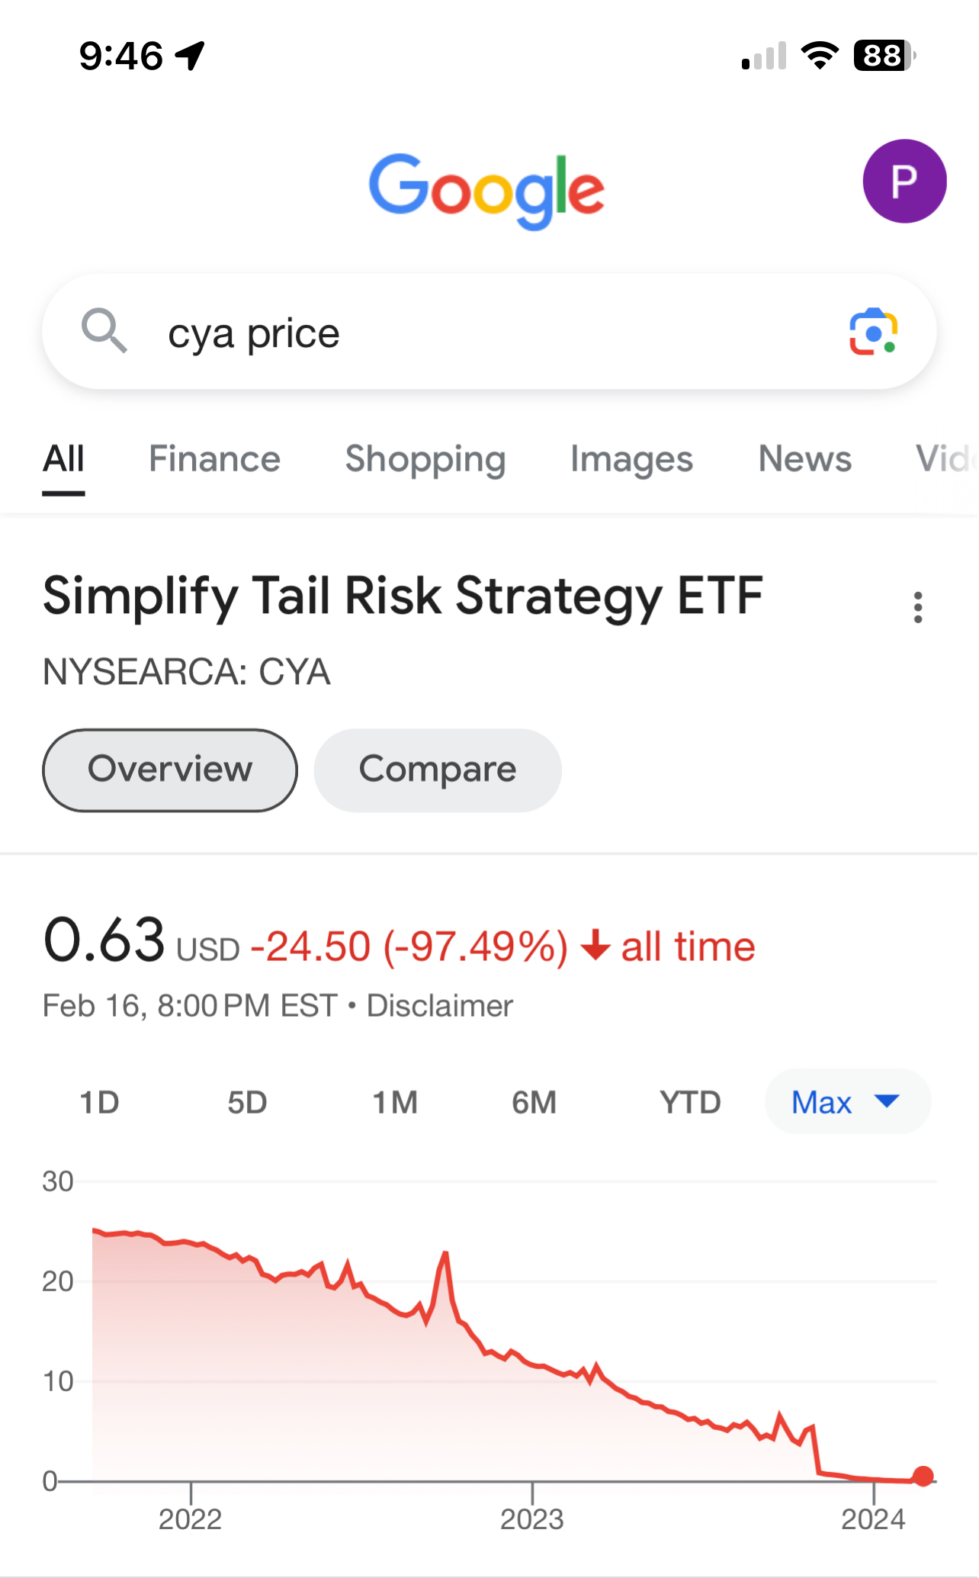The image size is (979, 1578).
Task: Open the three-dot more options menu
Action: (918, 607)
